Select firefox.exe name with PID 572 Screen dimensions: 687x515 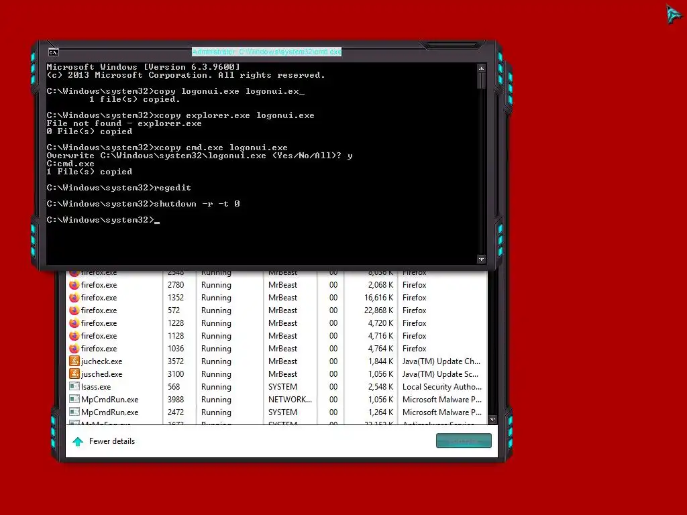tap(99, 310)
